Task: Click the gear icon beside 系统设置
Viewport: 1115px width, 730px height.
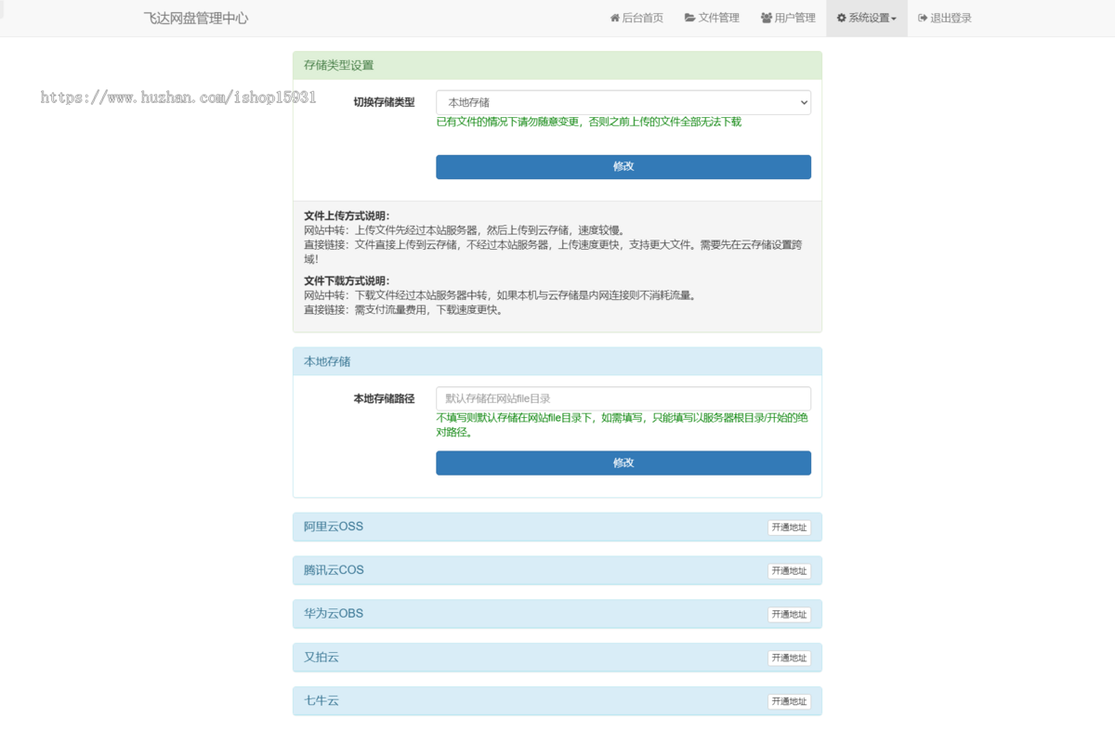Action: [841, 19]
